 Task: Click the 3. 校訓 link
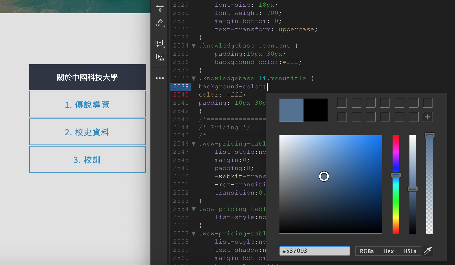point(87,160)
